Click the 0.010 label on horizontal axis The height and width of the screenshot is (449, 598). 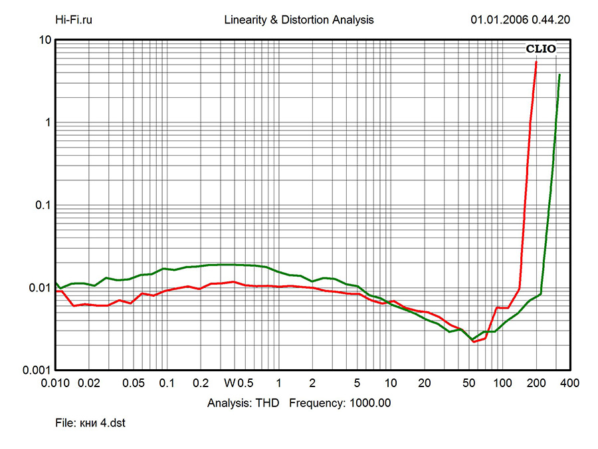57,383
